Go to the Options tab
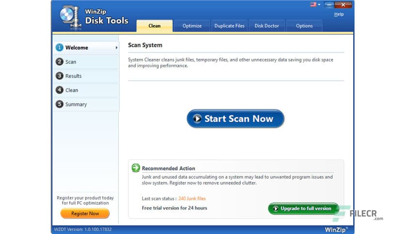405x234 pixels. [304, 26]
